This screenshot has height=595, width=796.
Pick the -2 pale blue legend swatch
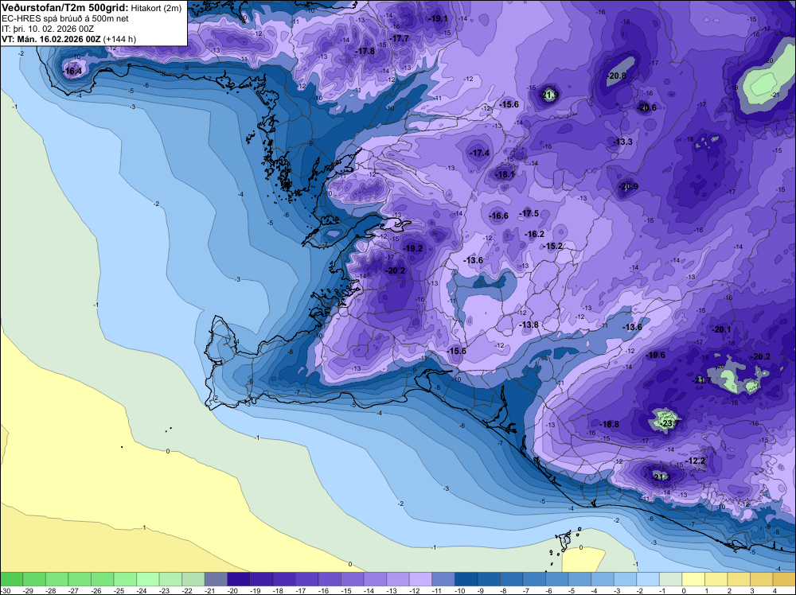(648, 579)
